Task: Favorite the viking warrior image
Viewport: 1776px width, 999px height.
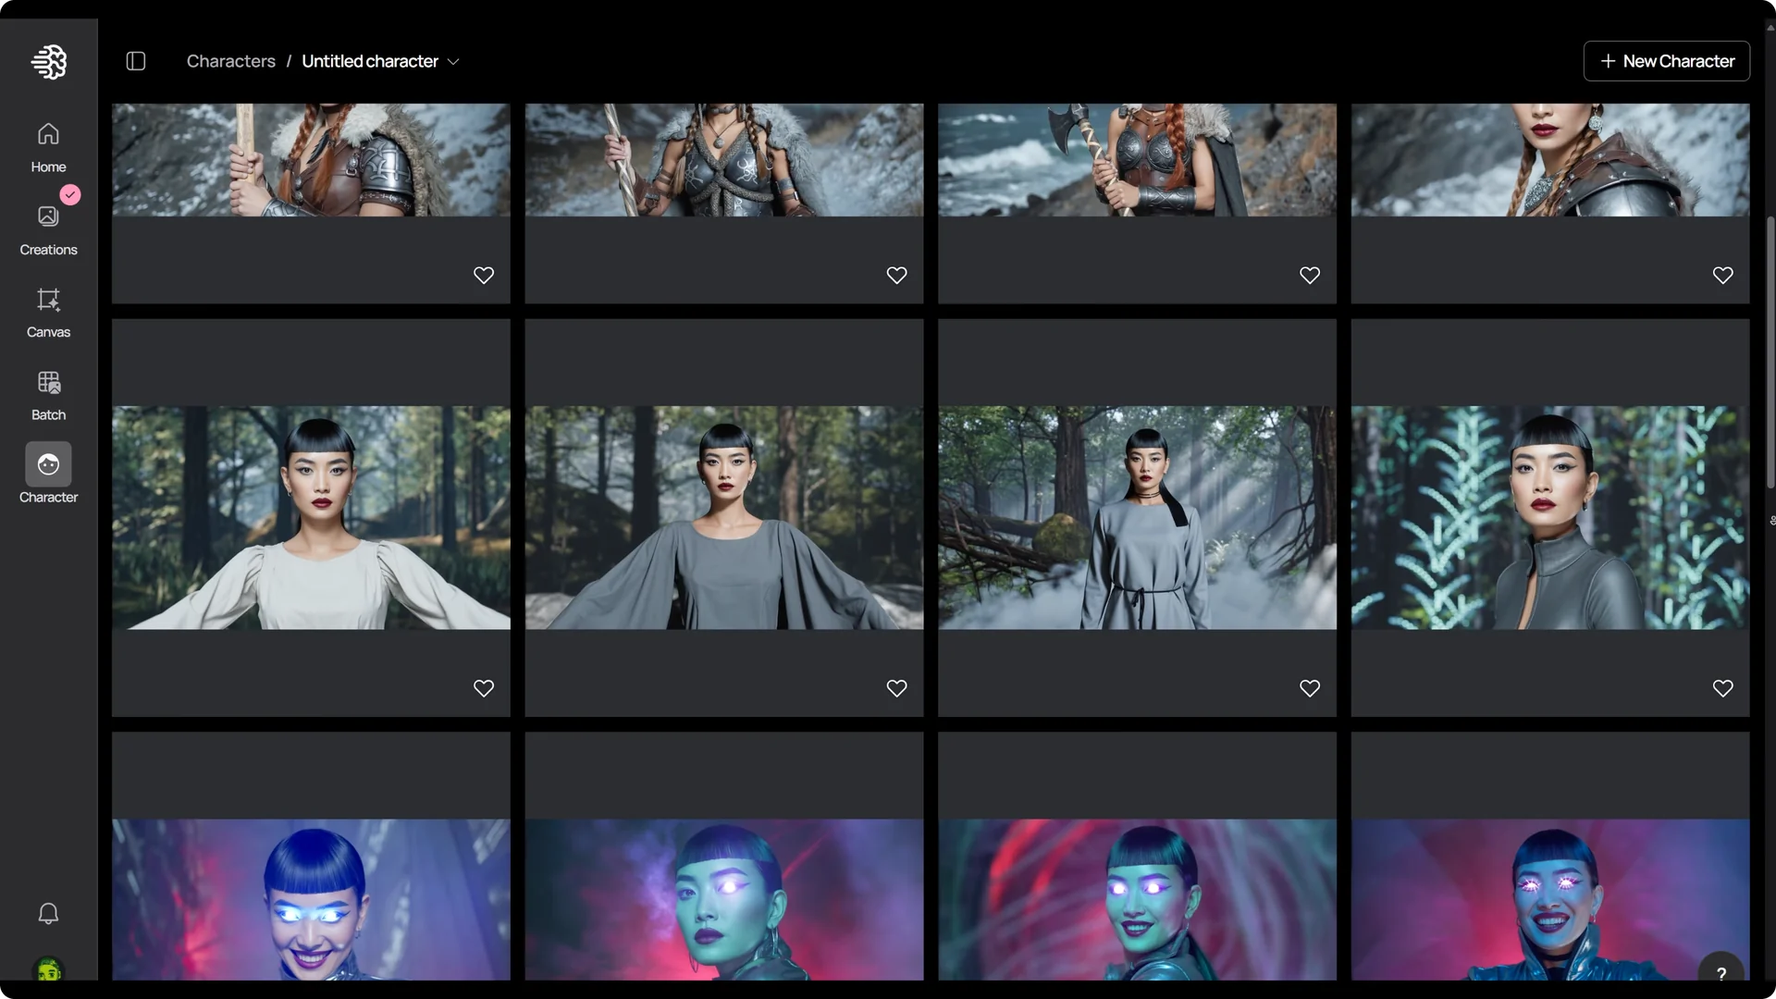Action: point(484,275)
